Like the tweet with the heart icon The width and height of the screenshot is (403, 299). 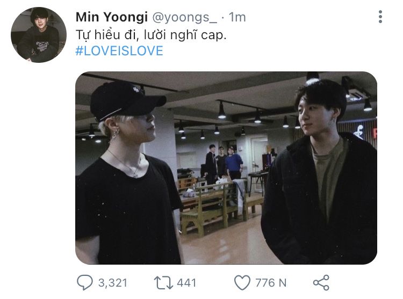243,282
